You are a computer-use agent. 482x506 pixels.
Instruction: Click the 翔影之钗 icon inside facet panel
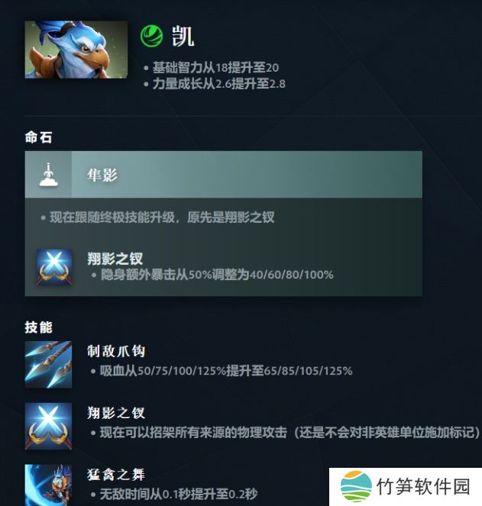(x=54, y=267)
